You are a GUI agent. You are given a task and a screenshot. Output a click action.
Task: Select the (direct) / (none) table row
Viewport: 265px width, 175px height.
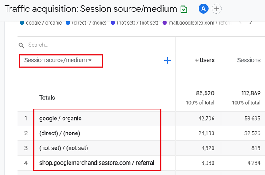(x=59, y=133)
